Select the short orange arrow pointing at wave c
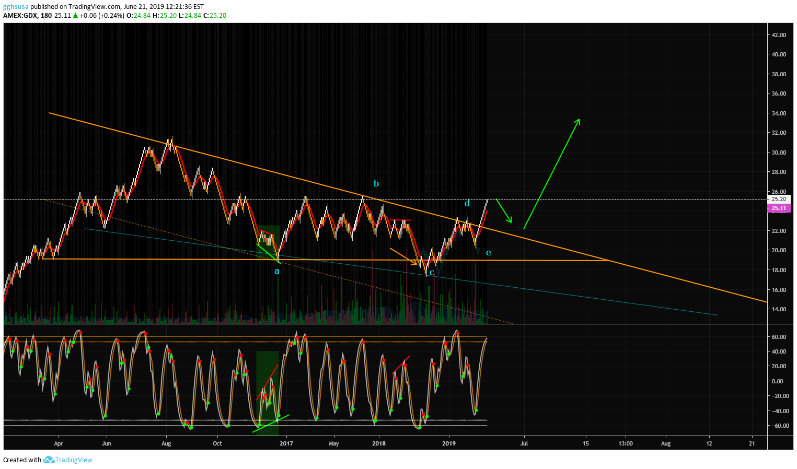797x469 pixels. [404, 257]
